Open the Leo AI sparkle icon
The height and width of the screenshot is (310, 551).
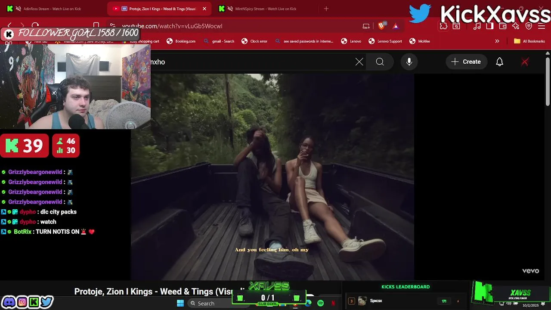coord(516,26)
